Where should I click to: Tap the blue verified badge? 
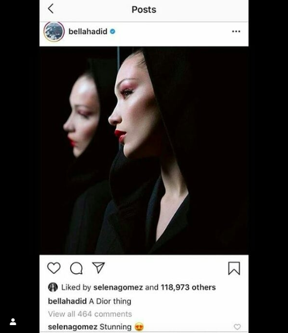click(112, 32)
